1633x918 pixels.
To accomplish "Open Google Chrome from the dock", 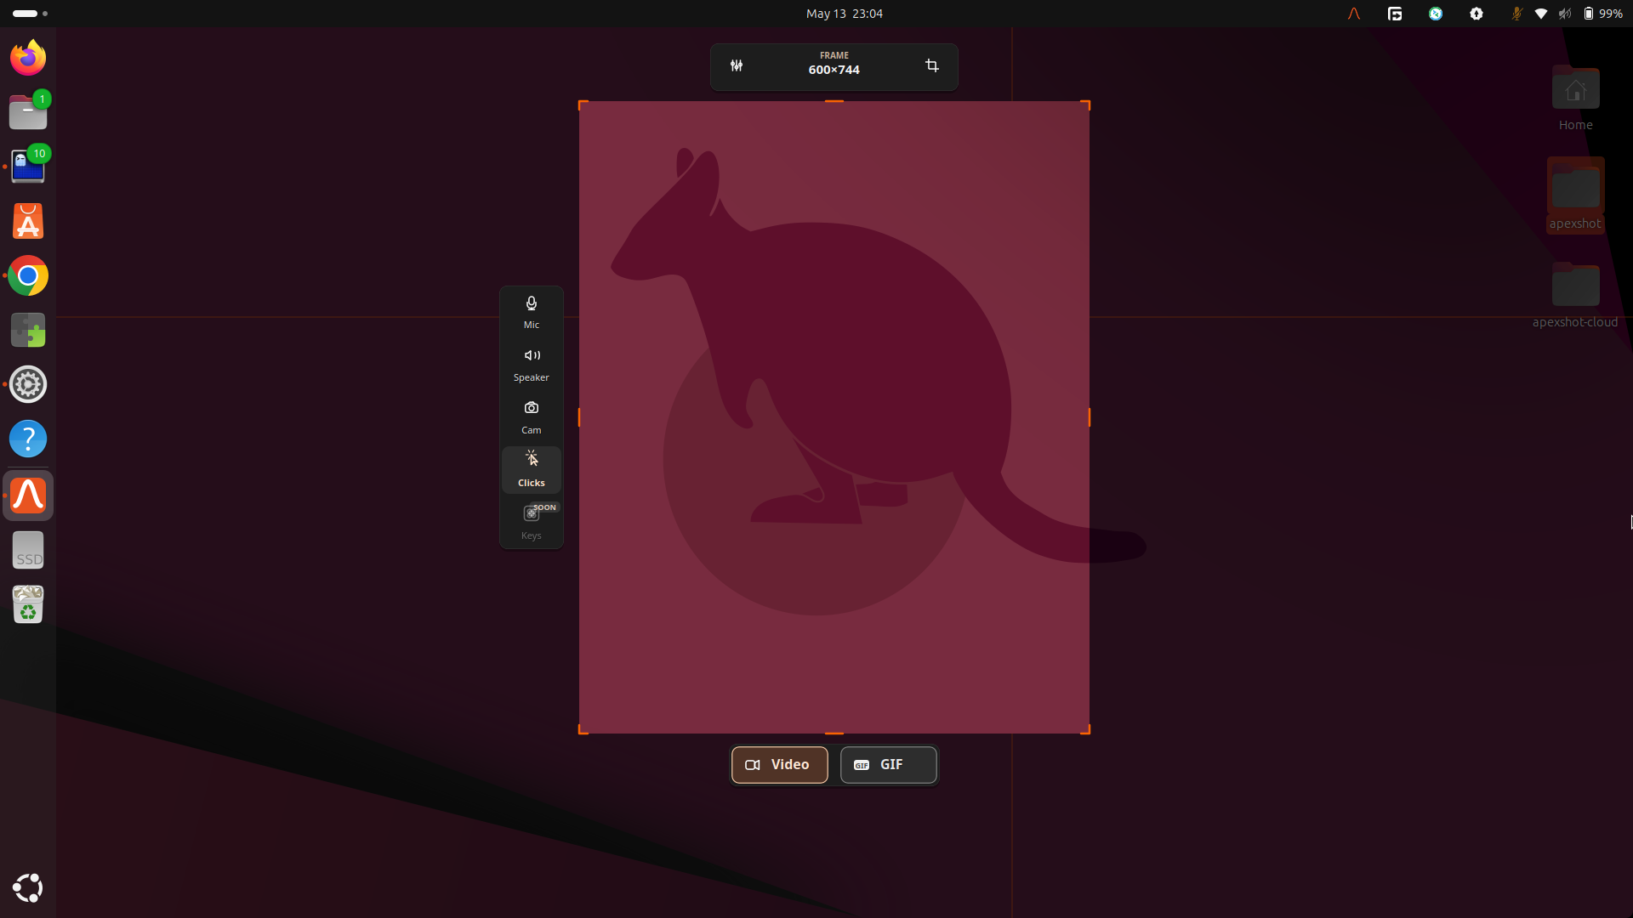I will point(28,275).
